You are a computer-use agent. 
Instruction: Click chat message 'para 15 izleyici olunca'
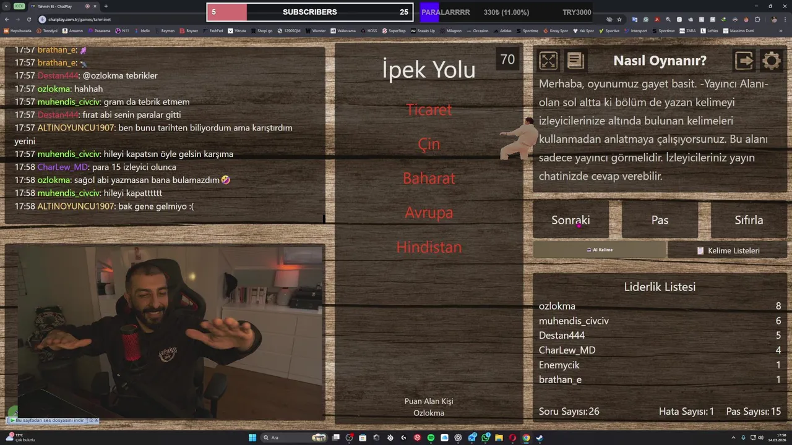(x=134, y=167)
